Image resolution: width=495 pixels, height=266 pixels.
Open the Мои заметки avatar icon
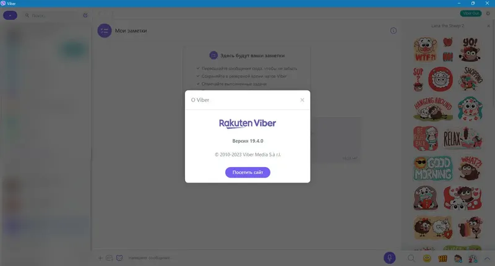click(105, 30)
